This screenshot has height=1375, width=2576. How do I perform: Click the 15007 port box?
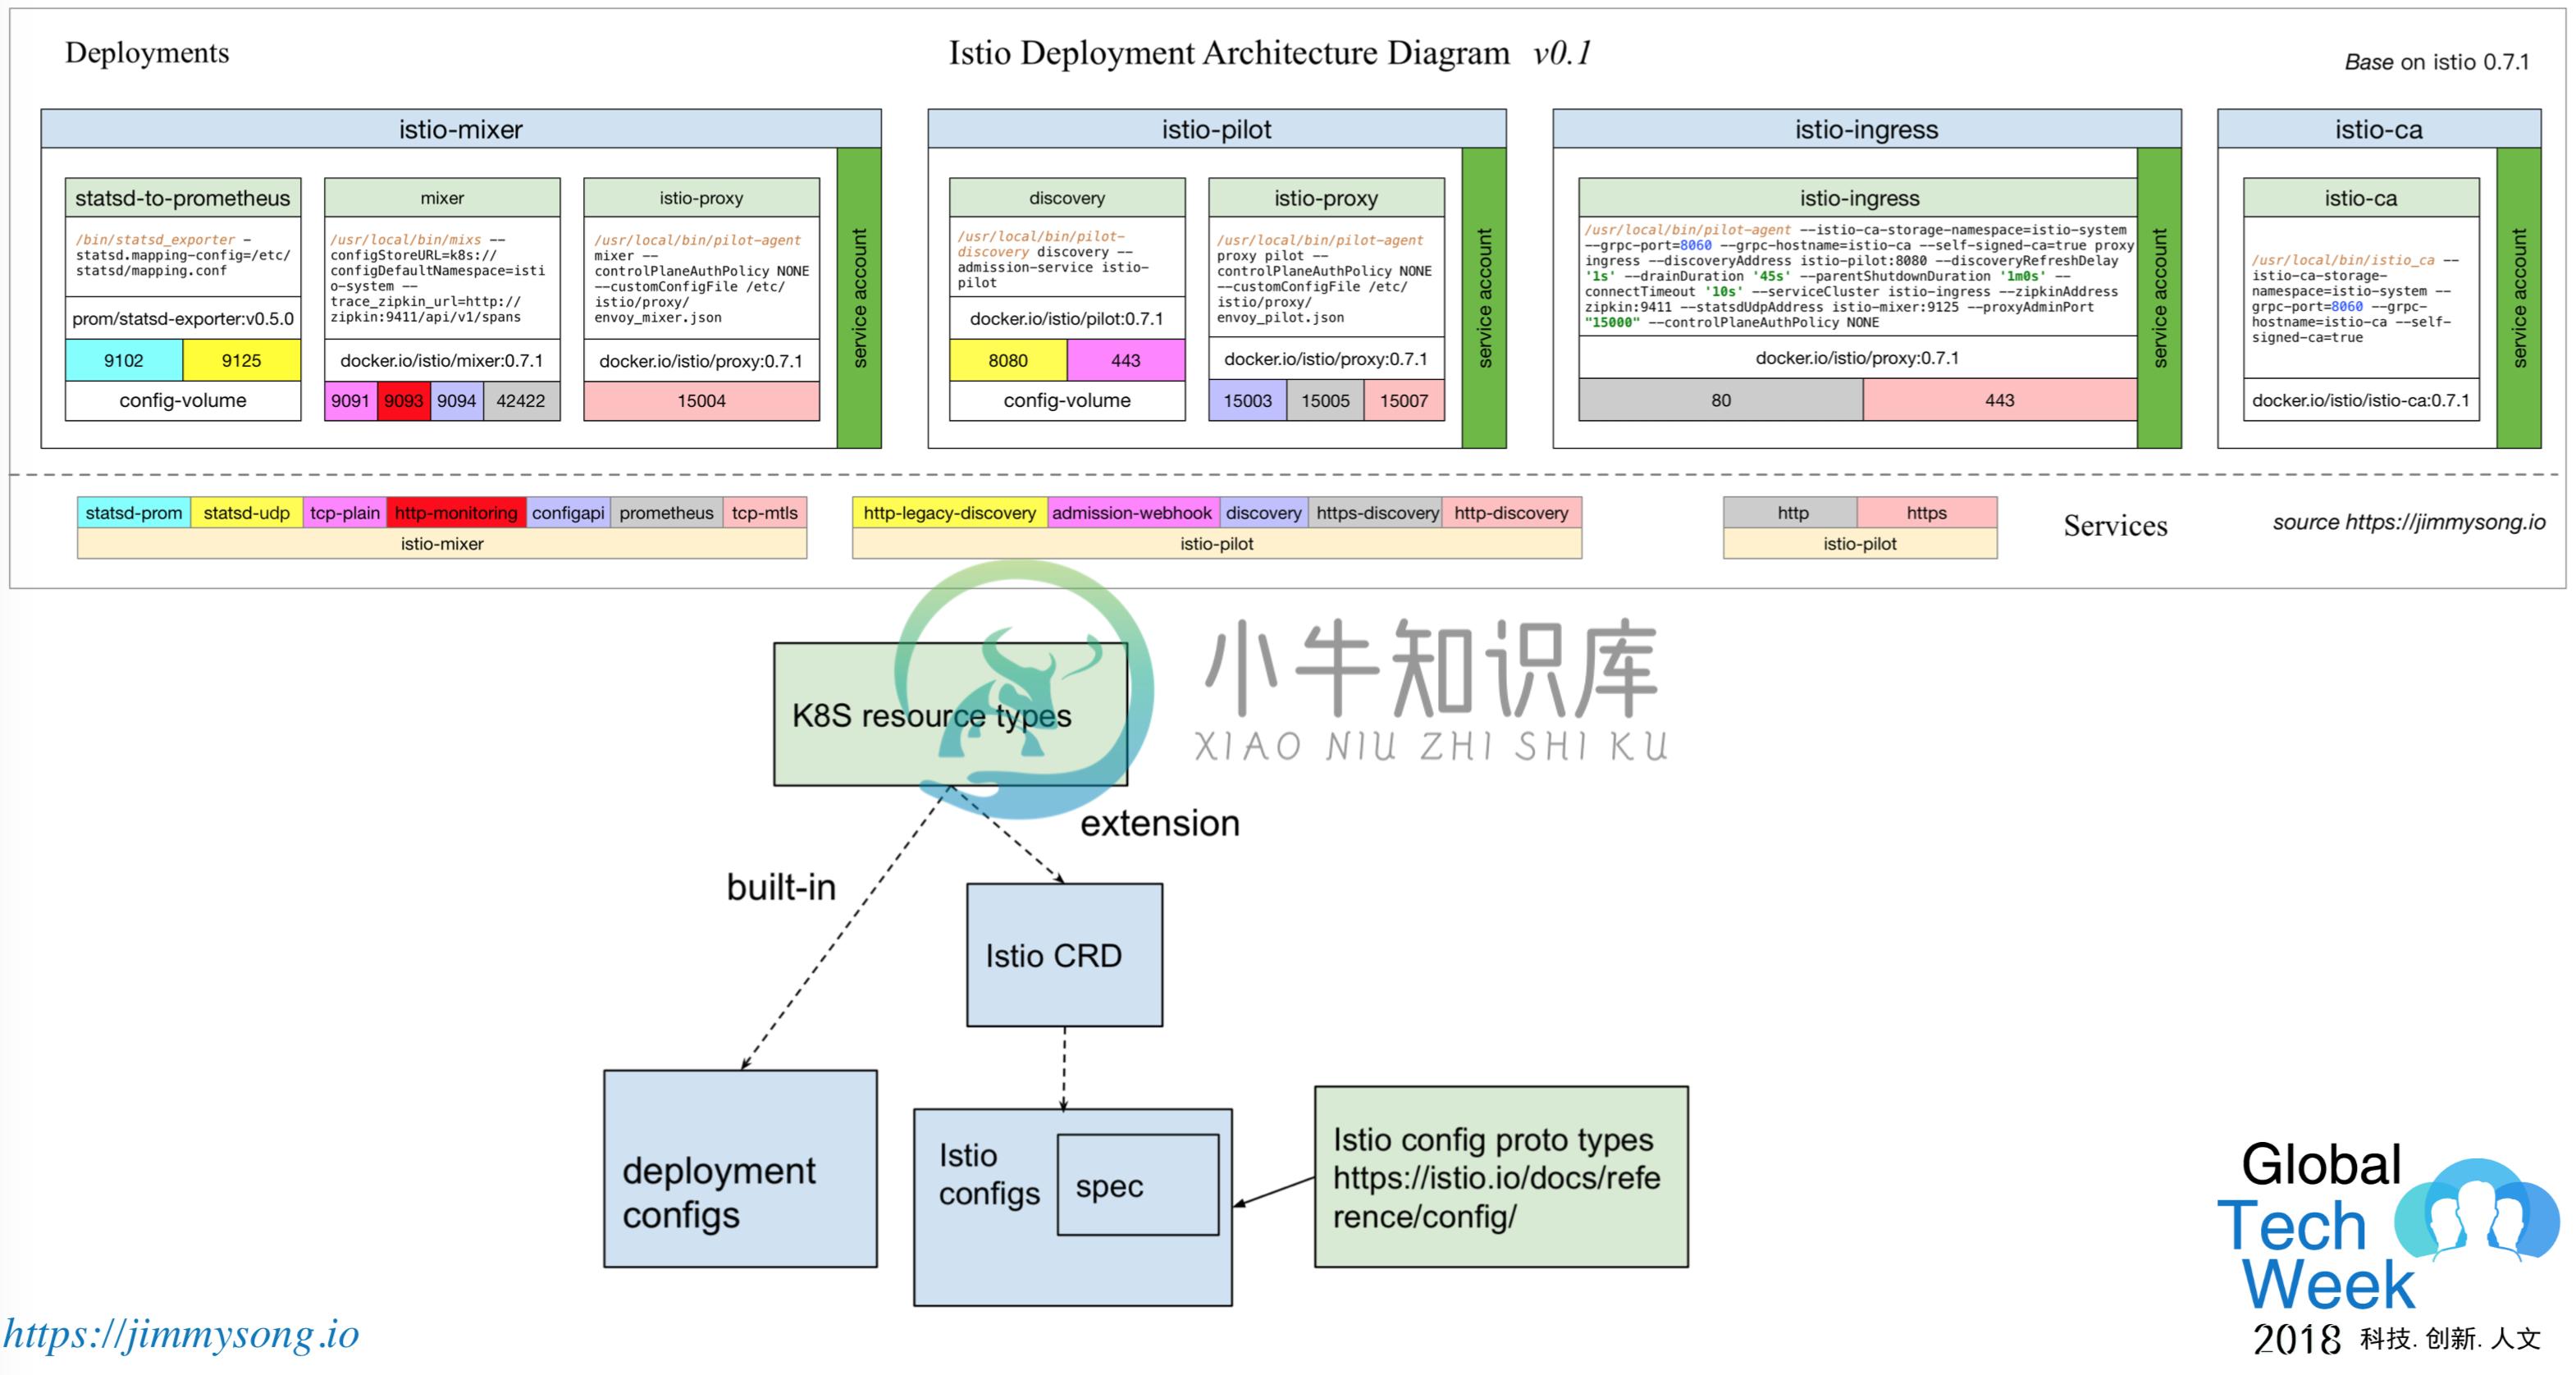[x=1404, y=400]
